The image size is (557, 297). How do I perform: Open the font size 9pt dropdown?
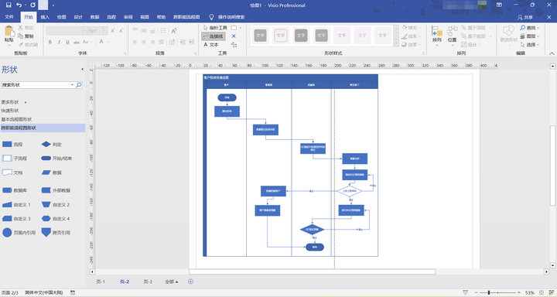(x=105, y=31)
